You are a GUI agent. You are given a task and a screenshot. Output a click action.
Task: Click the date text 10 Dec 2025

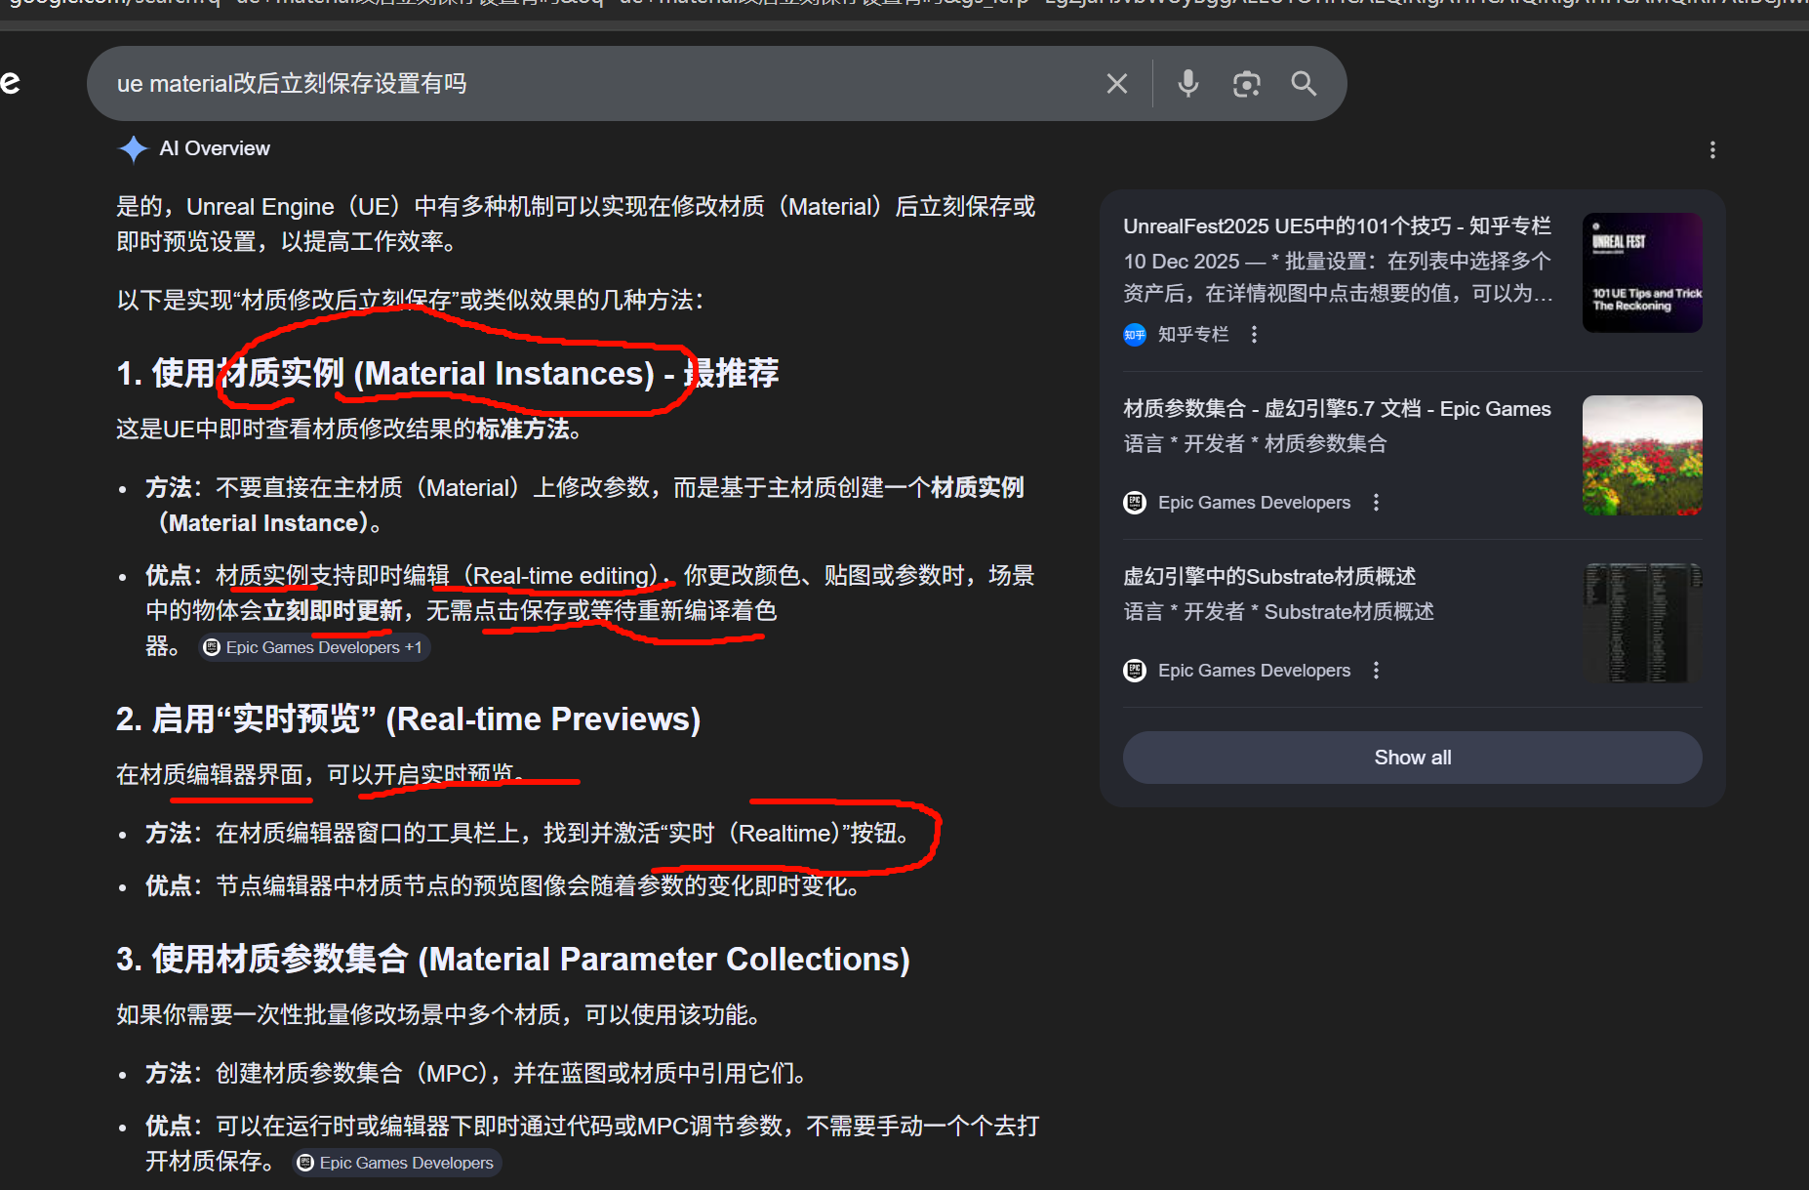click(x=1182, y=262)
